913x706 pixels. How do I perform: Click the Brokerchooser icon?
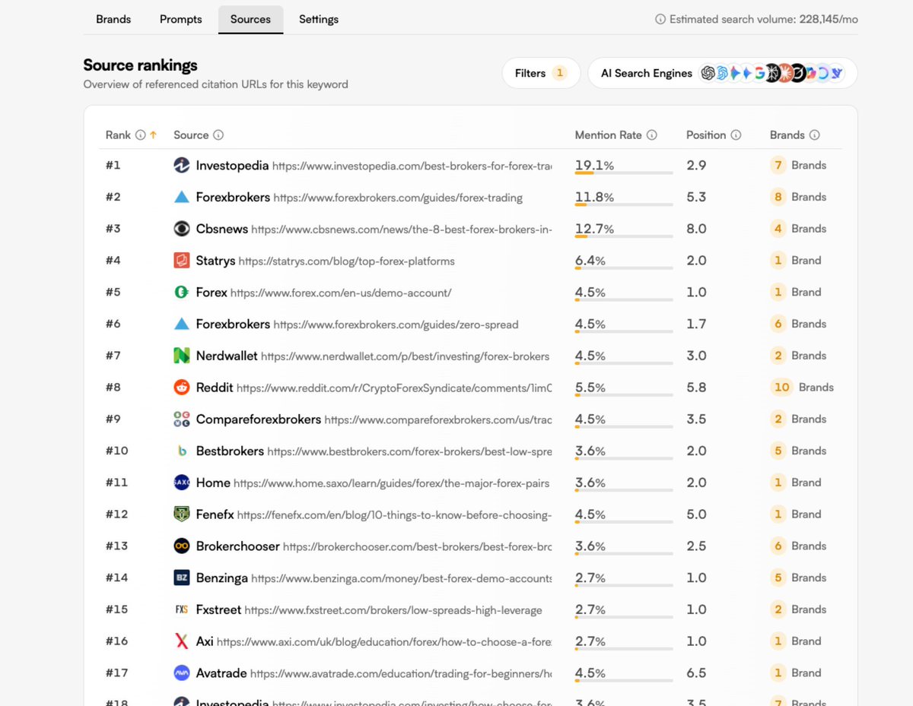(181, 546)
